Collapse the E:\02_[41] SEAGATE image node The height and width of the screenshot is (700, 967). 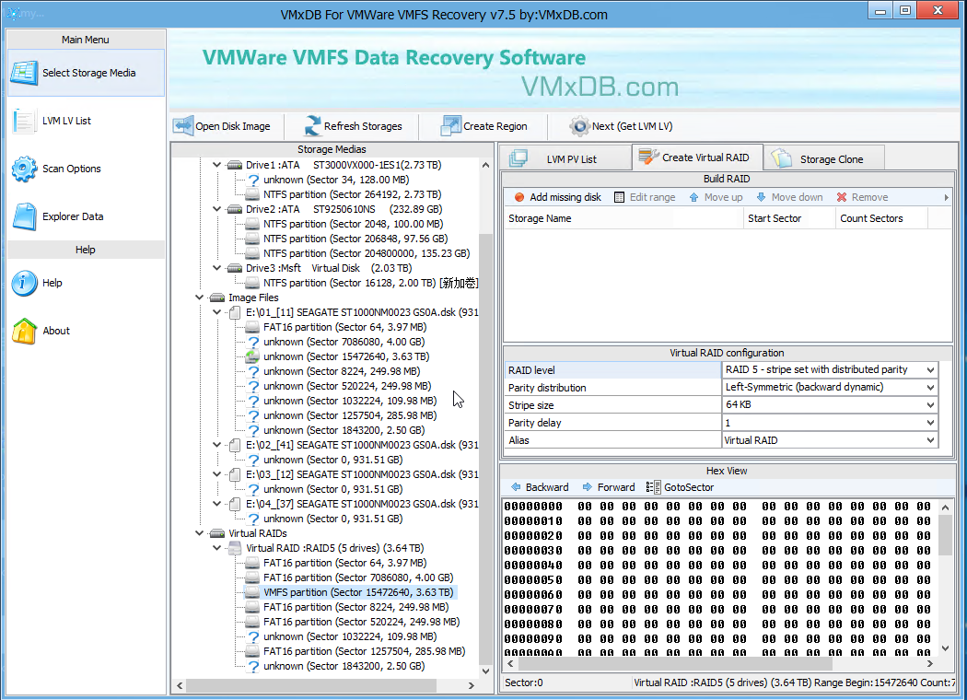tap(217, 445)
